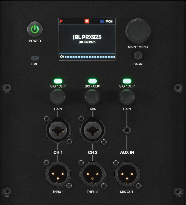Select the MON indicator on the display
The image size is (186, 205).
[109, 22]
